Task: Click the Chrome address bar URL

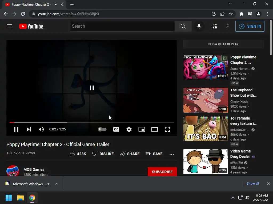Action: tap(68, 14)
